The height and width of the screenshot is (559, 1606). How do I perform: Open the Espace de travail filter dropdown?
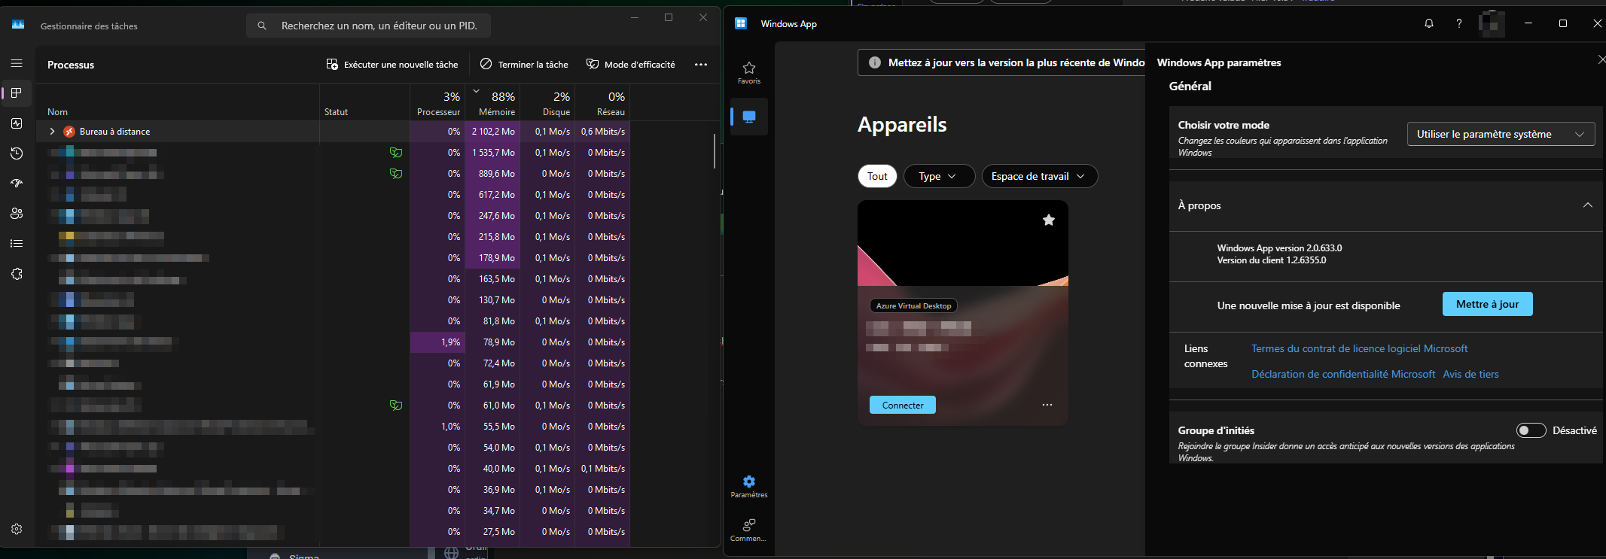pyautogui.click(x=1040, y=176)
